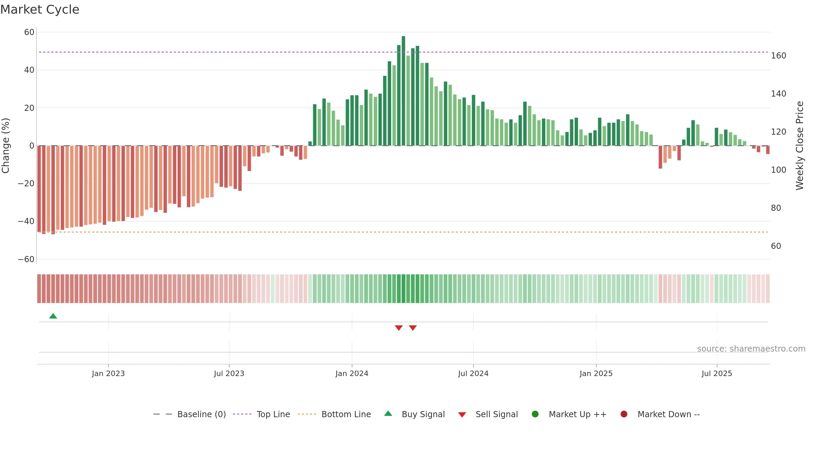Click the red triangle icon in legend
This screenshot has width=817, height=459.
pos(462,415)
